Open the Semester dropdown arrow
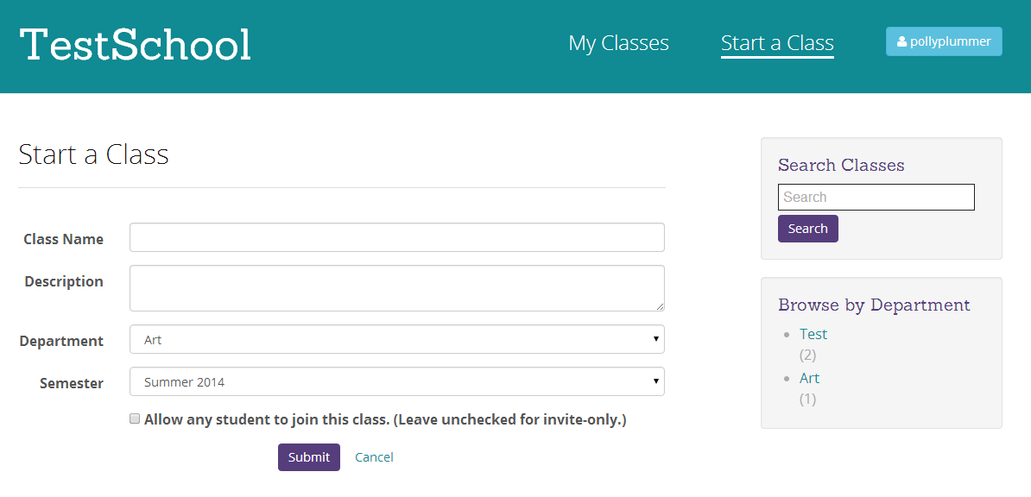The height and width of the screenshot is (497, 1031). point(655,381)
